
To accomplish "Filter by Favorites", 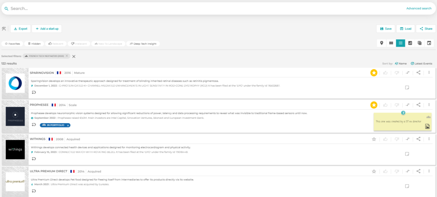I will (12, 44).
